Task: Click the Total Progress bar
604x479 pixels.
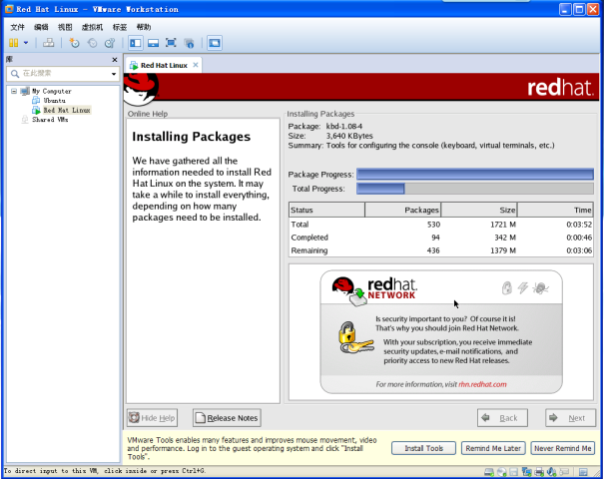Action: (x=475, y=189)
